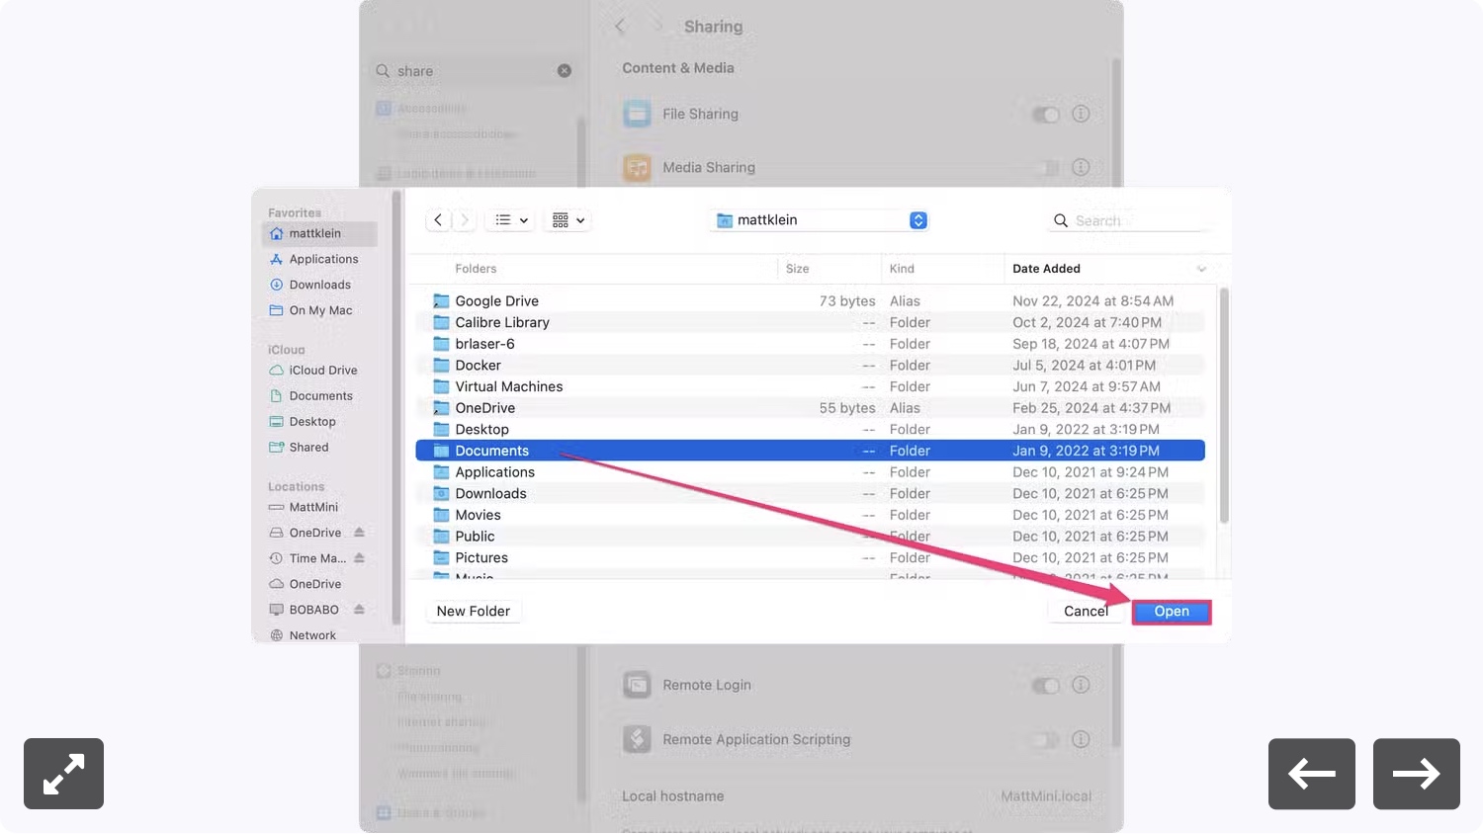Open the mattklein location popup
This screenshot has height=834, width=1483.
(821, 220)
